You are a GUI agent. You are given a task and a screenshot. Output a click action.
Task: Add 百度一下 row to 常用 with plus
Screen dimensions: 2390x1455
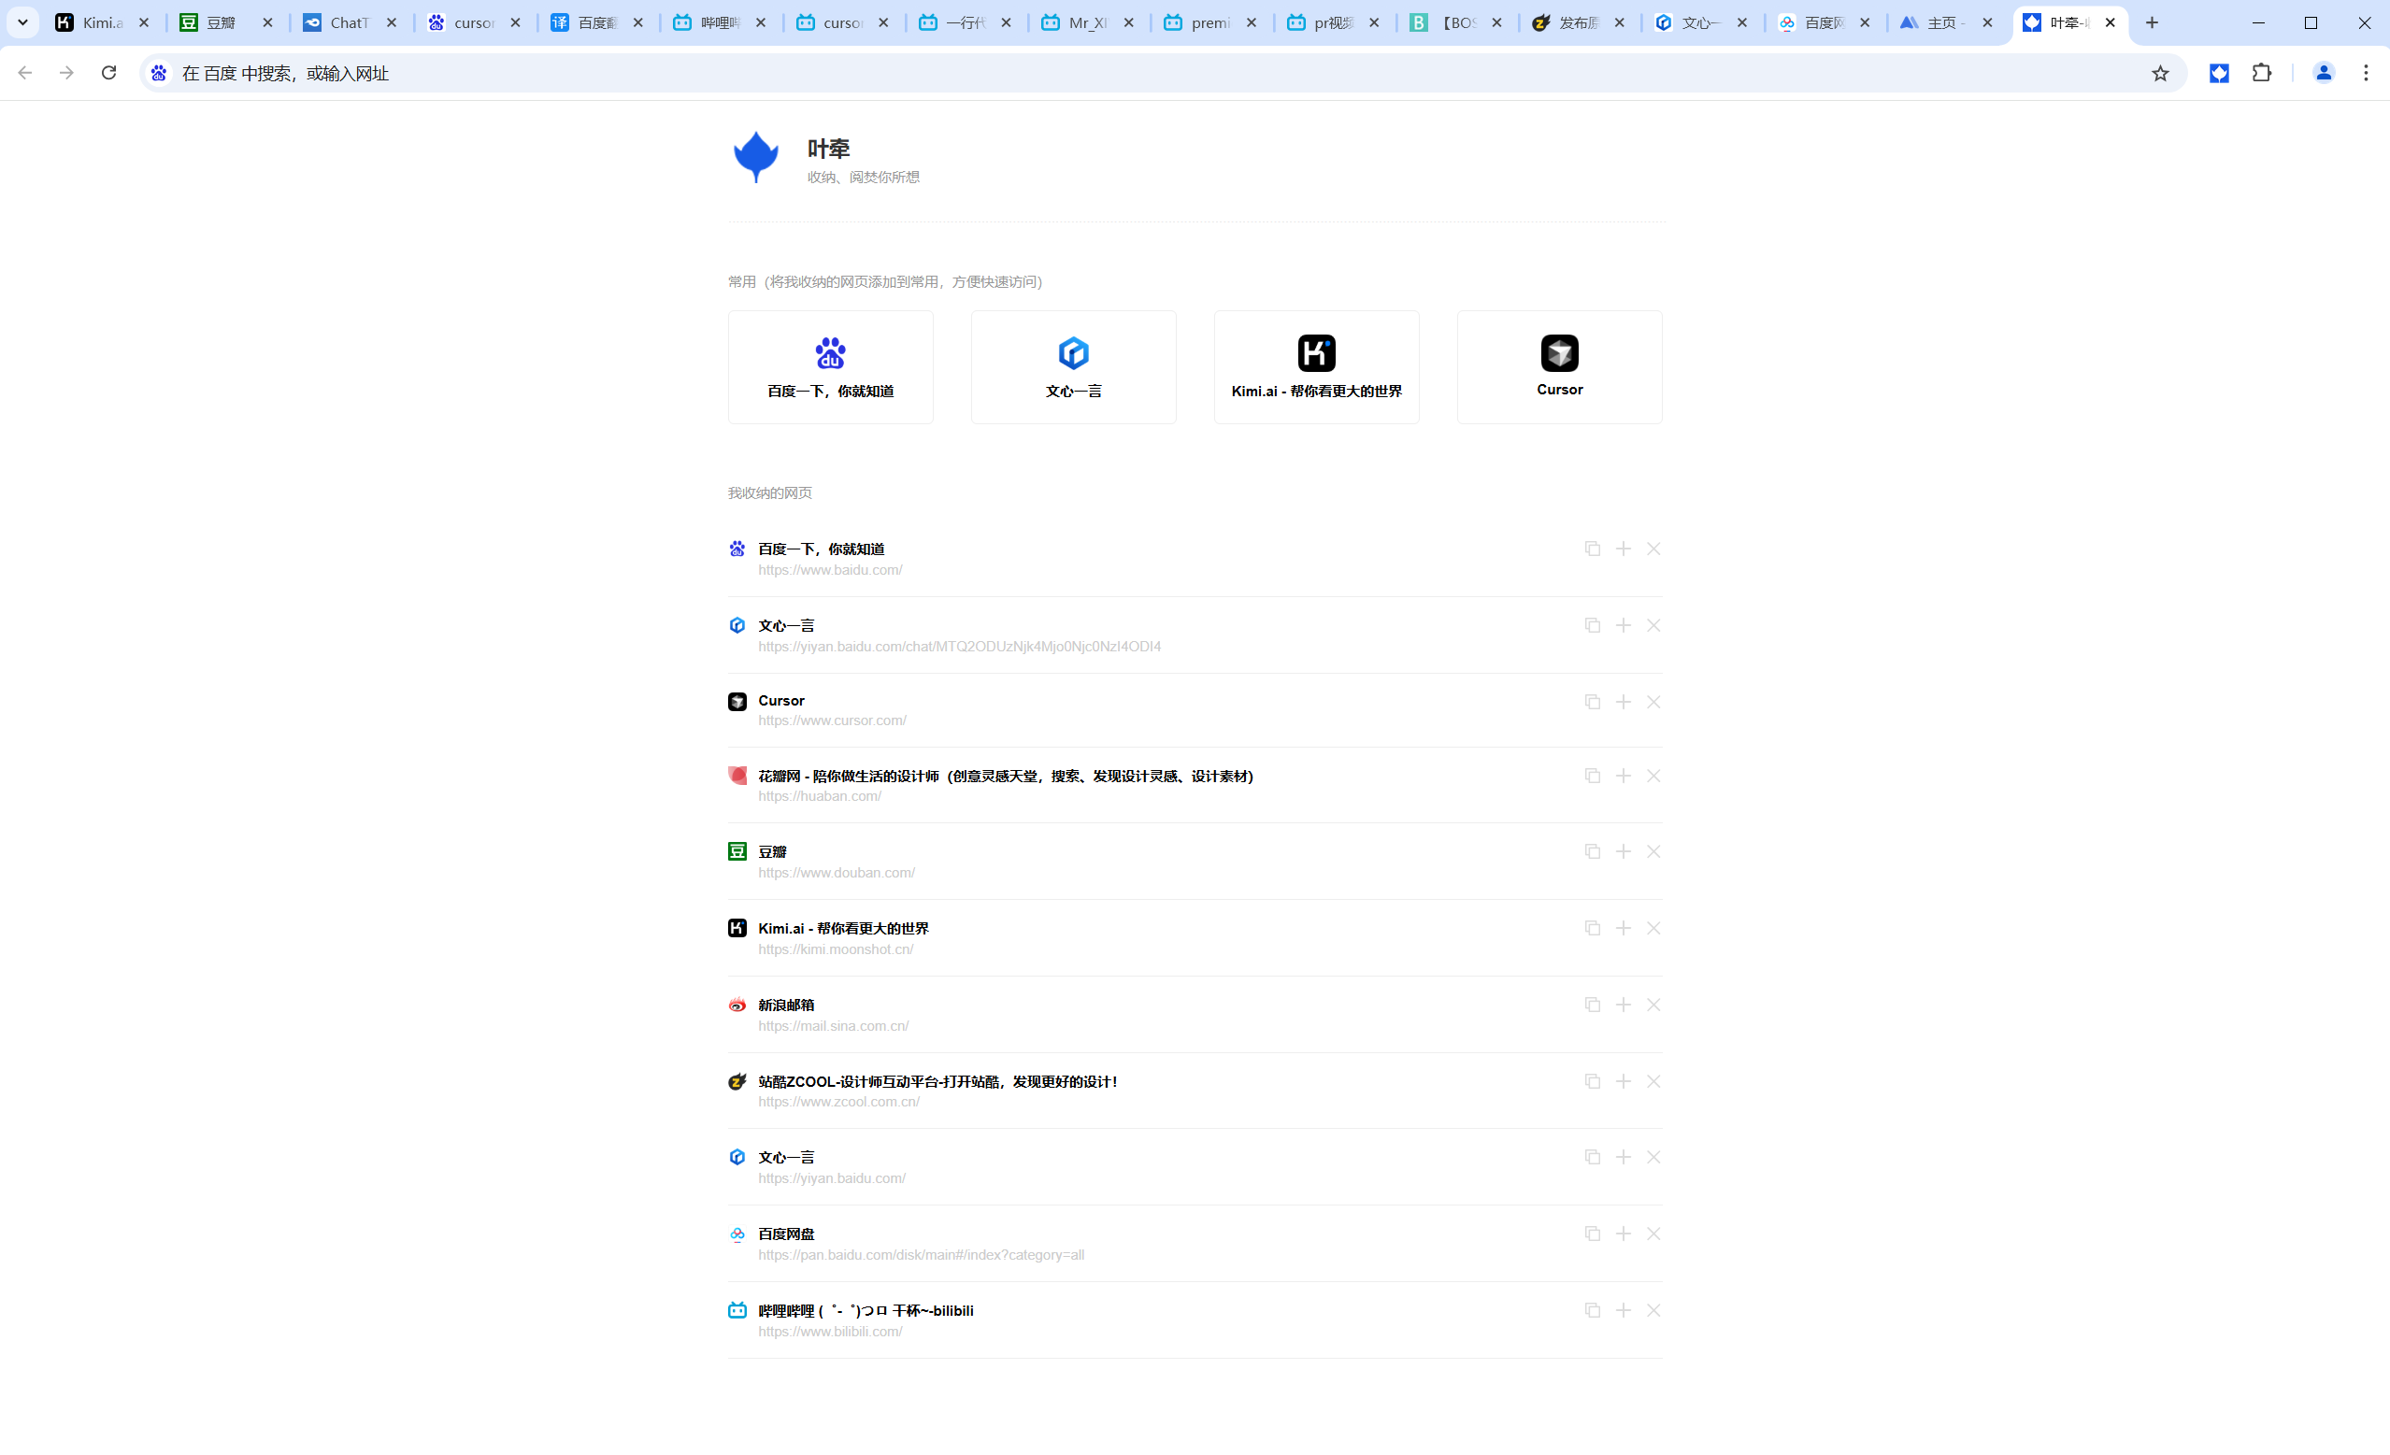(x=1623, y=549)
